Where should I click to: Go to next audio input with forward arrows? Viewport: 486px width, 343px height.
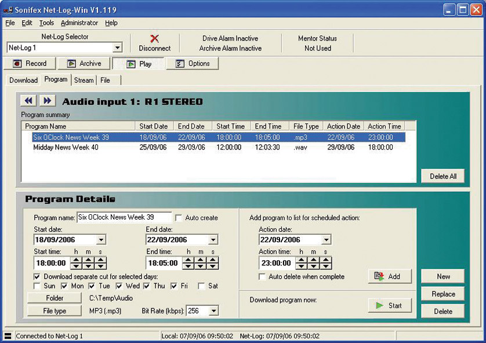coord(48,101)
